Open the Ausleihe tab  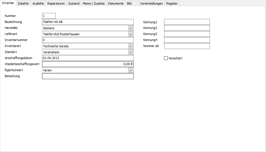[x=38, y=3]
